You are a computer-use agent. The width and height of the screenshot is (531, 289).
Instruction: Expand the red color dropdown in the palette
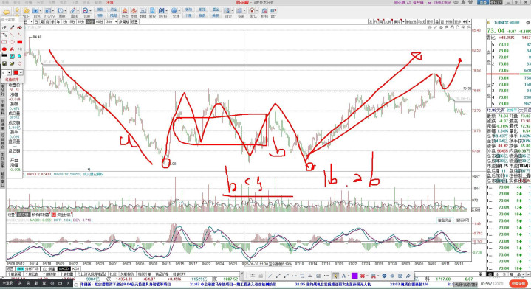tap(21, 73)
